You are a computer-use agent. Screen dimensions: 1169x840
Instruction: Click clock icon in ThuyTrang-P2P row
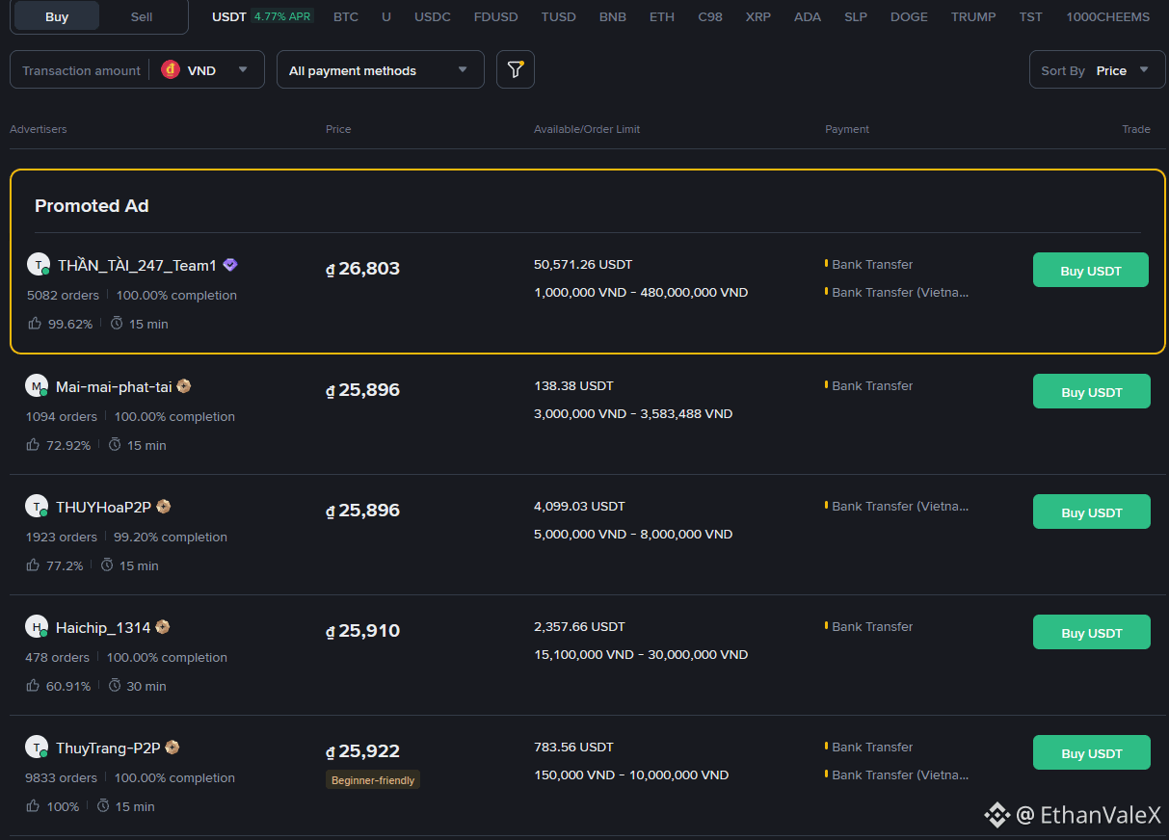coord(103,806)
